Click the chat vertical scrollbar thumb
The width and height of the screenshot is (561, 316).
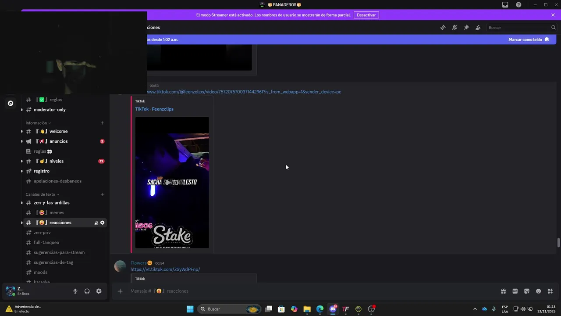pos(558,243)
